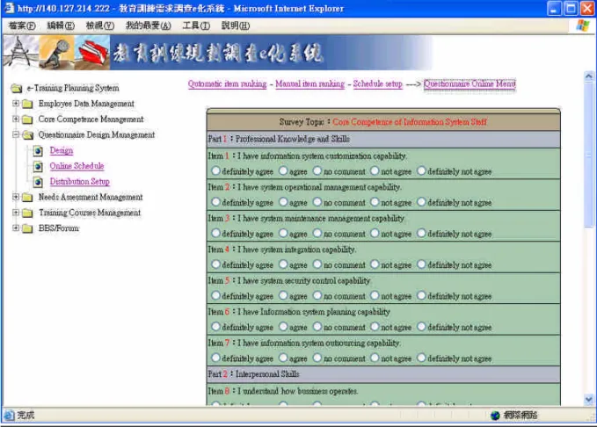Select 'definitely agree' for Item 1
The height and width of the screenshot is (427, 597).
(x=215, y=170)
